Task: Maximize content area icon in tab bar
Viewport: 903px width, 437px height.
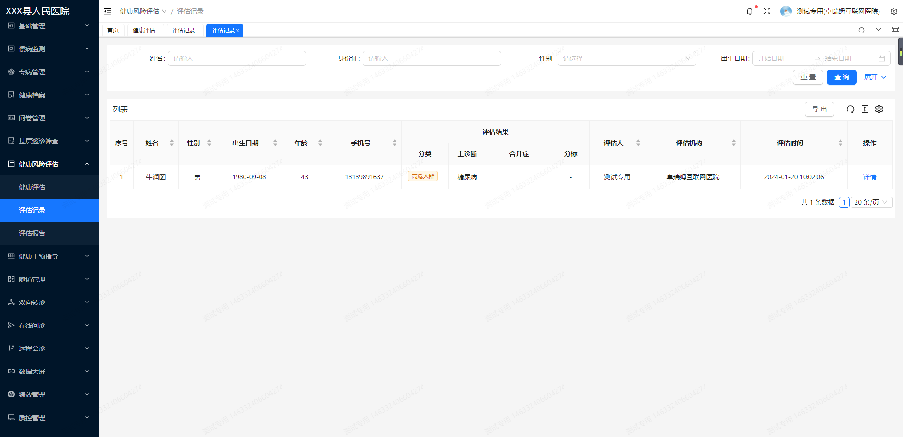Action: (x=895, y=30)
